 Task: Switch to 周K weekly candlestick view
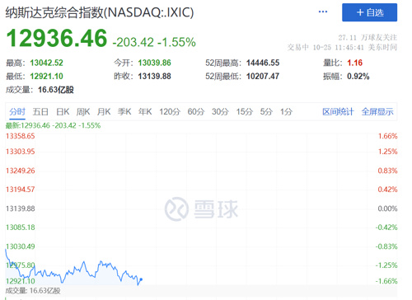tap(83, 112)
